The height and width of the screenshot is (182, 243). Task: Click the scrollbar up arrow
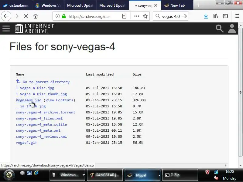coord(240,25)
